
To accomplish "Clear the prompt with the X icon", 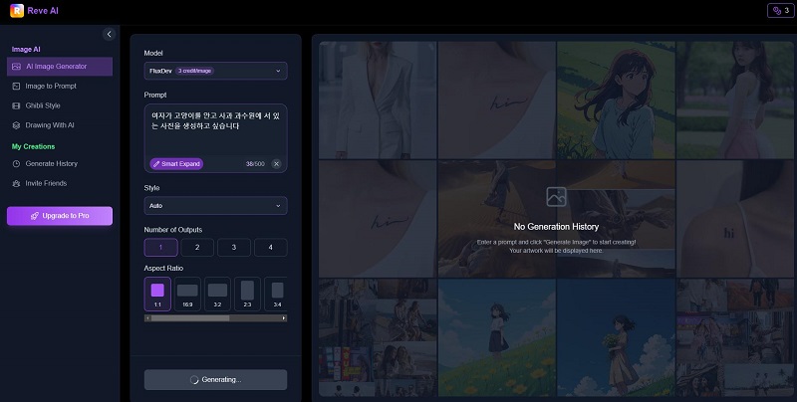I will point(276,163).
